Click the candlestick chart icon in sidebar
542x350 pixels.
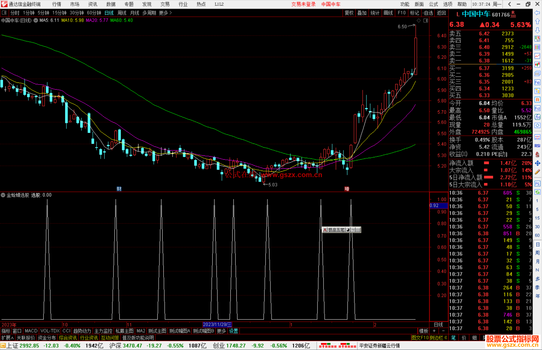pyautogui.click(x=537, y=64)
